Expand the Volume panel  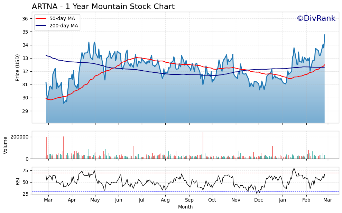(x=173, y=145)
